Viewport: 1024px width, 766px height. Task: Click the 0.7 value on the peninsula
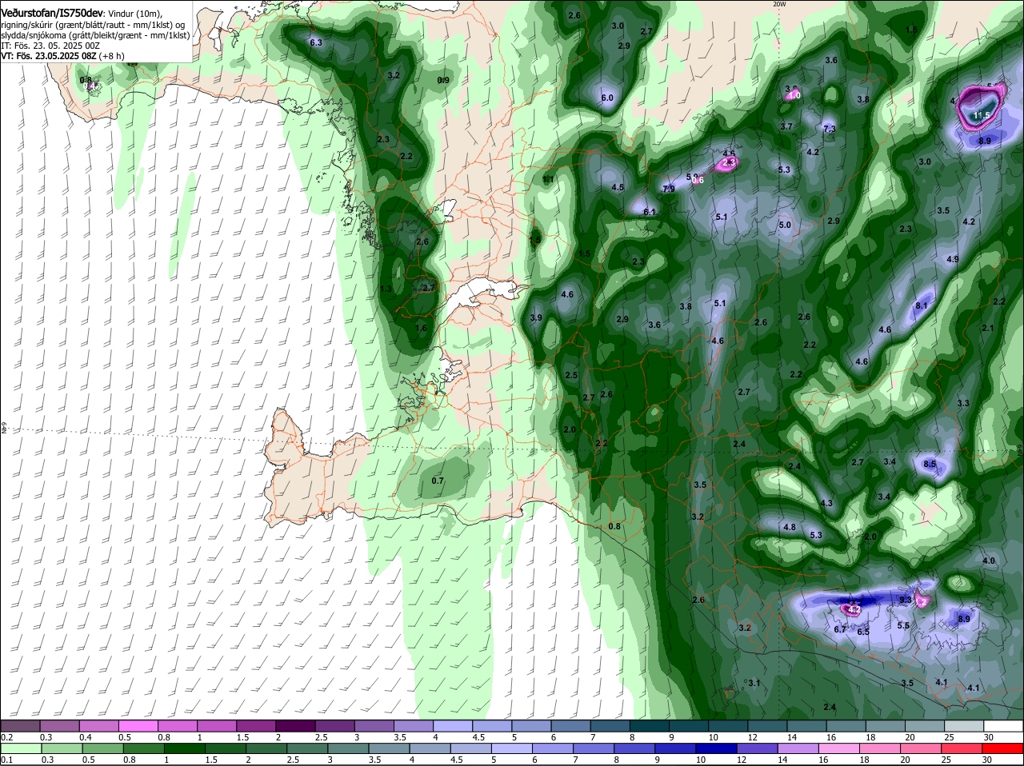(x=438, y=481)
